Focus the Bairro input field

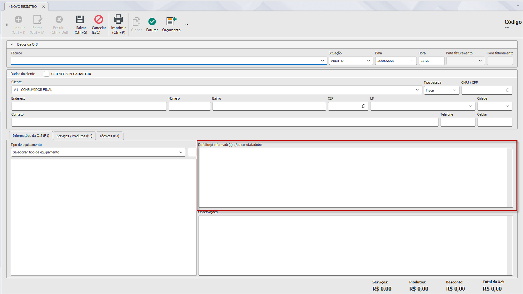tap(269, 106)
